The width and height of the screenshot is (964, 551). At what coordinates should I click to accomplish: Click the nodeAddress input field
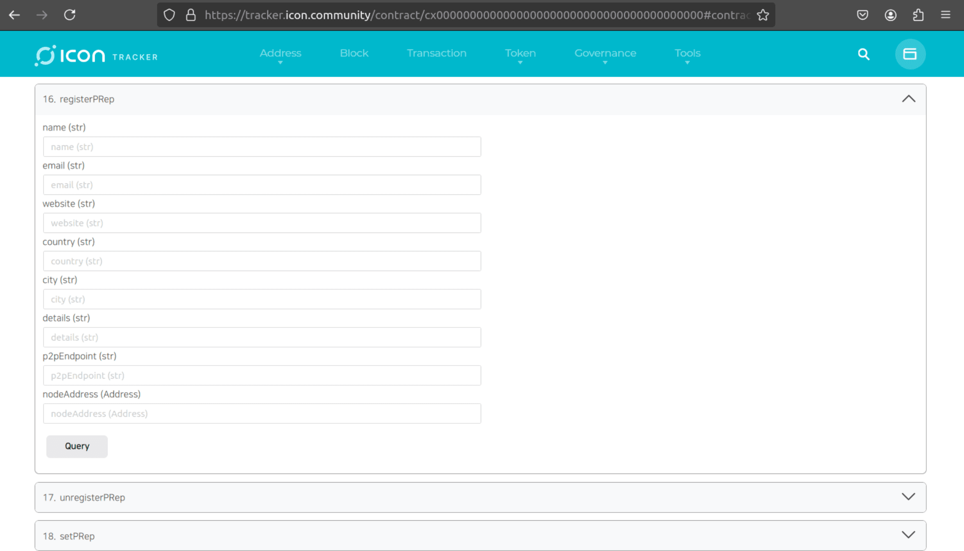pos(262,413)
